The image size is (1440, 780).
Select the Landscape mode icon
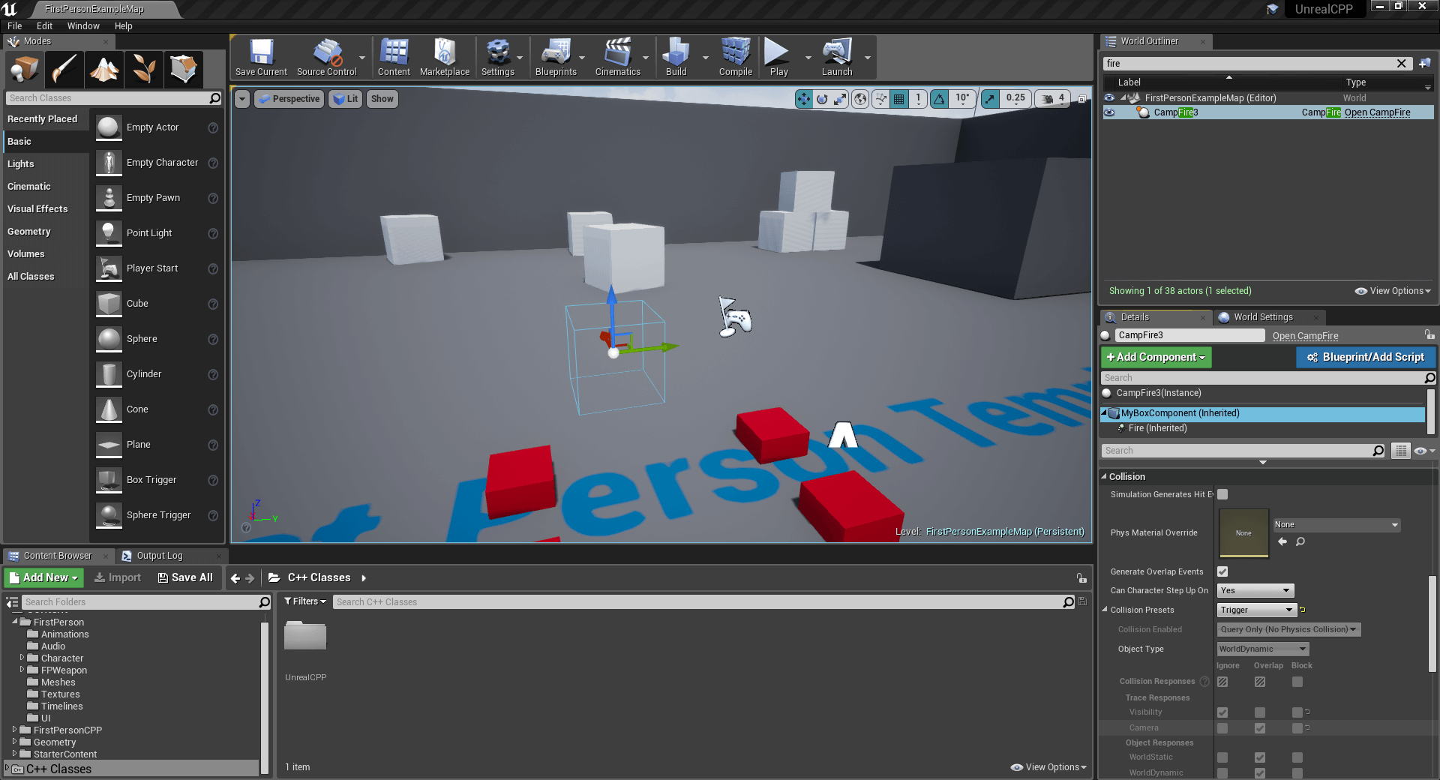[x=104, y=70]
